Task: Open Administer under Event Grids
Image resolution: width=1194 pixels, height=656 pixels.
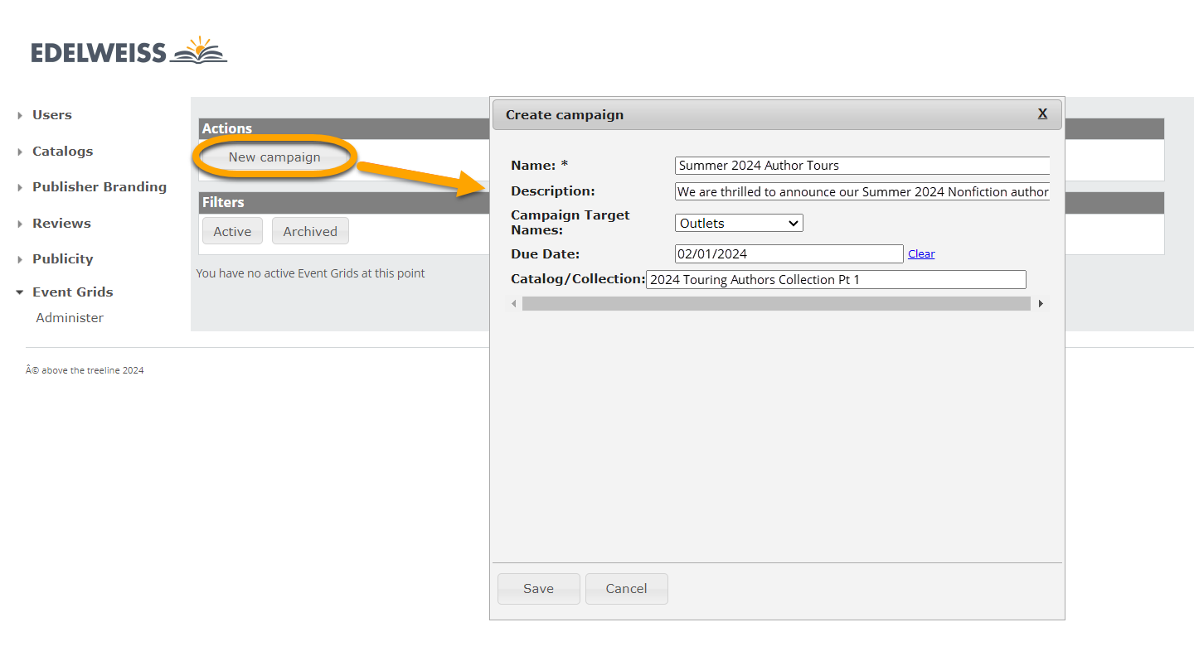Action: pos(70,318)
